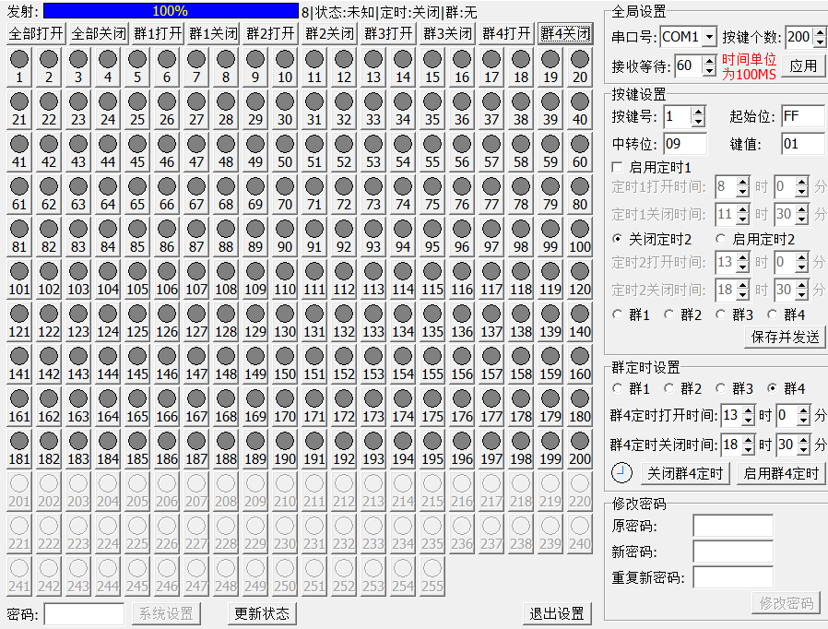Click indicator button number 89
Viewport: 828px width, 629px height.
255,237
